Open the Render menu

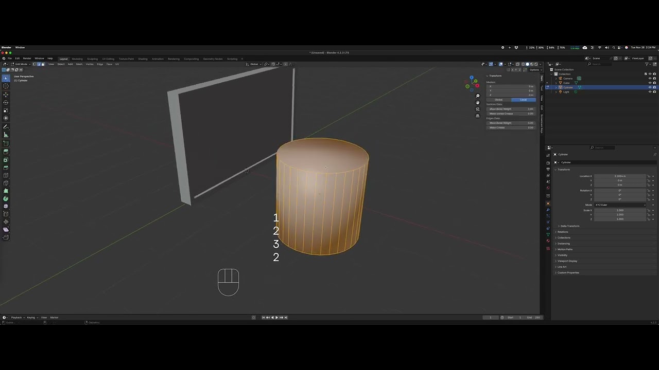pos(27,59)
